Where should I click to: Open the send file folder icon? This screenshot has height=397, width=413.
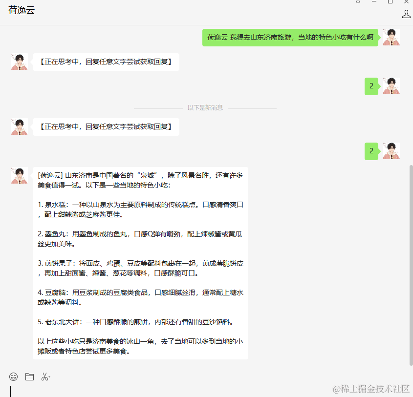(29, 377)
